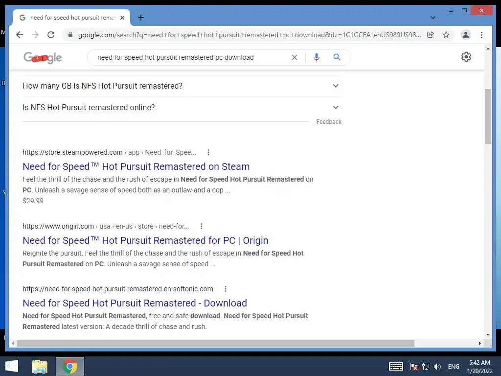The image size is (501, 376).
Task: Open Hot Pursuit Remastered for PC Origin link
Action: pyautogui.click(x=145, y=240)
